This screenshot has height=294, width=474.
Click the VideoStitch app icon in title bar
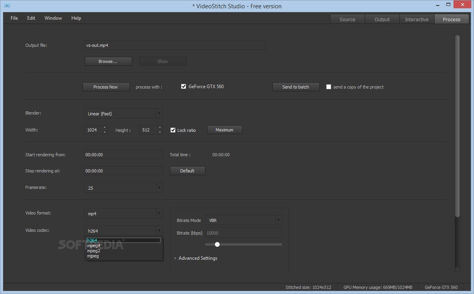[7, 6]
